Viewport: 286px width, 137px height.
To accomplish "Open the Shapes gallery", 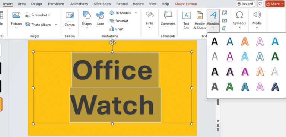I will tap(87, 20).
